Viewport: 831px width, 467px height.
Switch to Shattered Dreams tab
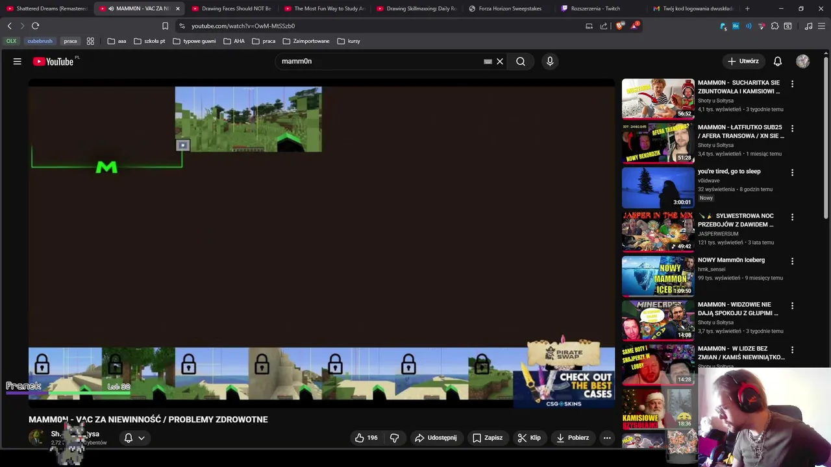(x=47, y=8)
